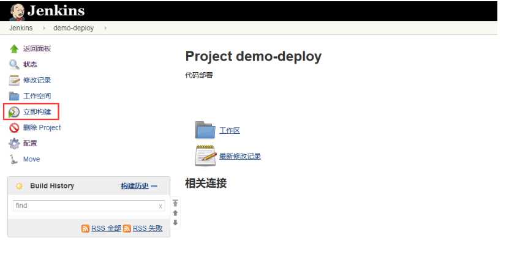The width and height of the screenshot is (509, 260).
Task: Start a build with 立即构建
Action: tap(37, 112)
